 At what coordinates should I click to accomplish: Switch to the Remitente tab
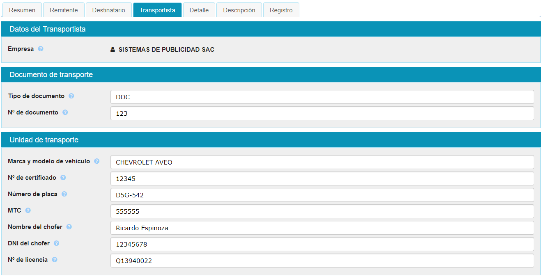64,10
